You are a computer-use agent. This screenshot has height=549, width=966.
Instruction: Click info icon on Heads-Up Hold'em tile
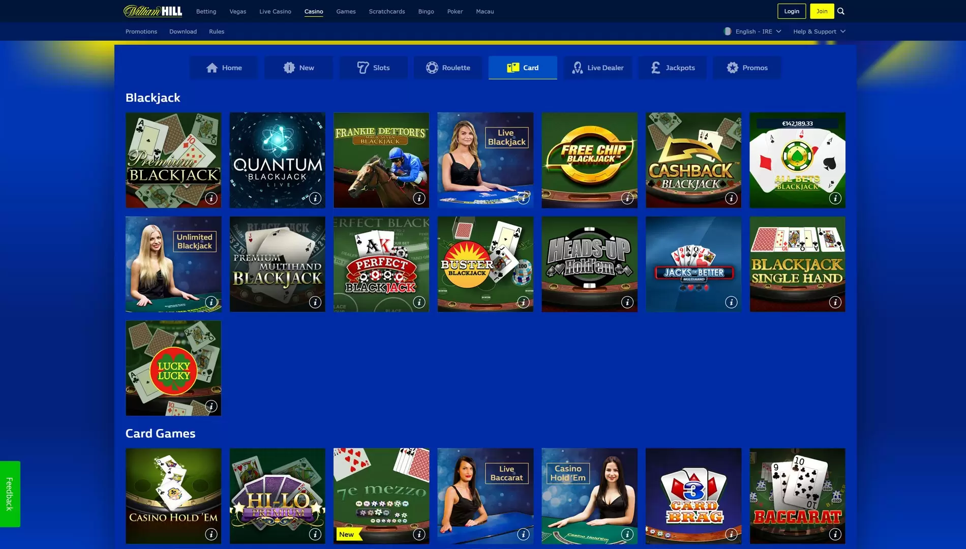627,302
